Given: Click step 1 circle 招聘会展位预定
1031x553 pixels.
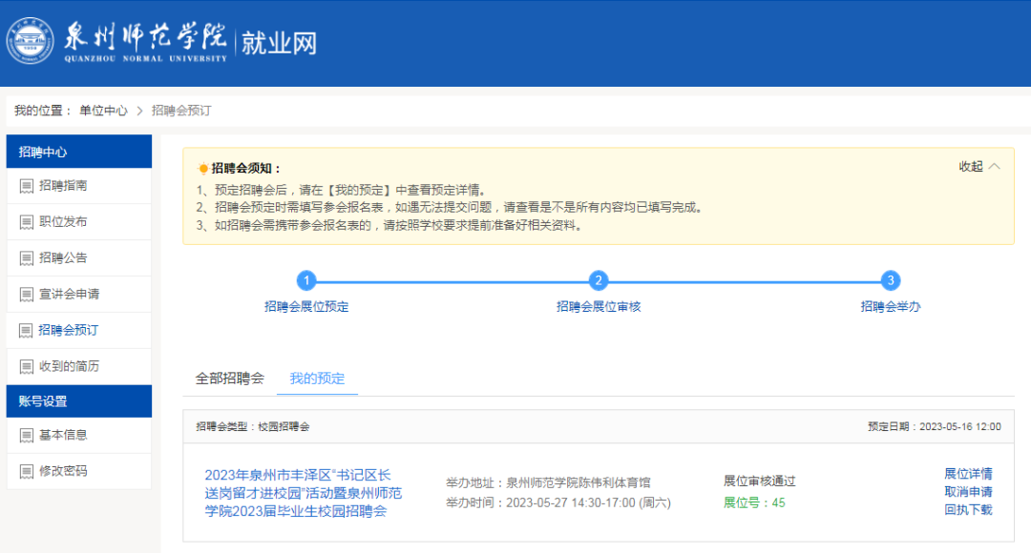Looking at the screenshot, I should point(306,280).
